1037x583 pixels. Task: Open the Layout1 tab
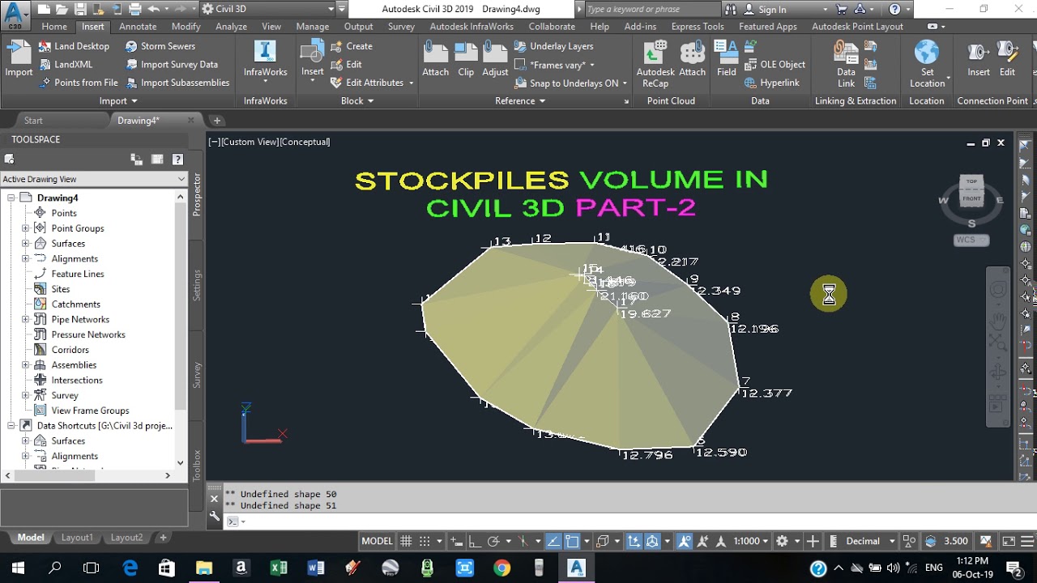click(x=78, y=538)
